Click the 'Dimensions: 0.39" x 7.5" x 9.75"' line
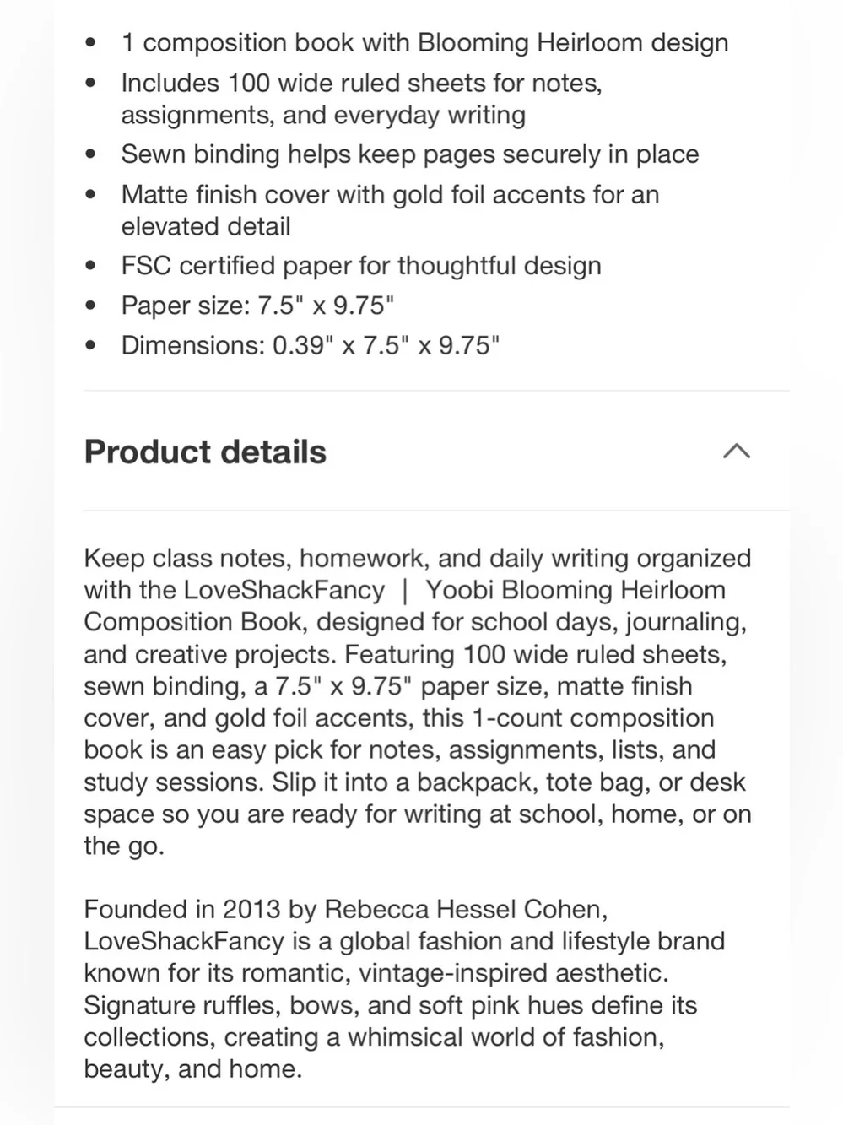 point(310,345)
